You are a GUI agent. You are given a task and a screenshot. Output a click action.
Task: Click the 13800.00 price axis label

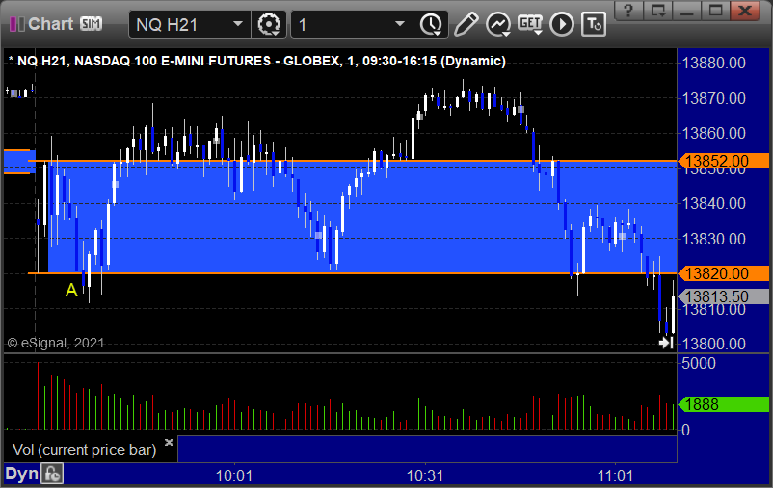point(713,344)
